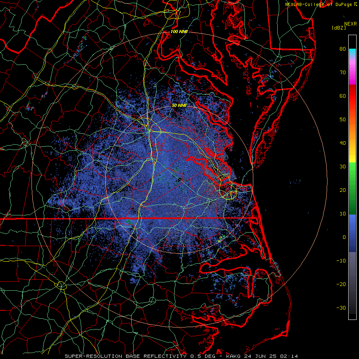Click the dBZ units label above colorbar
Viewport: 359px width, 359px height.
339,28
